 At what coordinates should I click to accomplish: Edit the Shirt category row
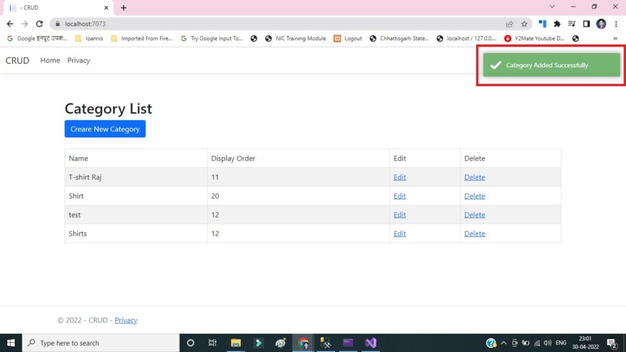coord(399,196)
